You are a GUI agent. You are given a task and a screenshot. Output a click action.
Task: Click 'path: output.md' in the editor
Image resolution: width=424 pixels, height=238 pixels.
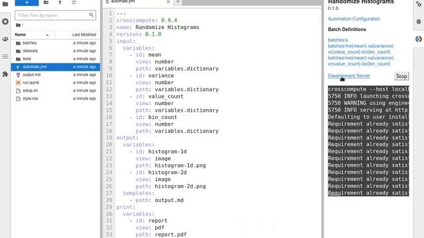click(x=160, y=200)
